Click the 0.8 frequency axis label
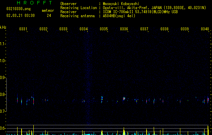This screenshot has height=135, width=212. [x=3, y=94]
